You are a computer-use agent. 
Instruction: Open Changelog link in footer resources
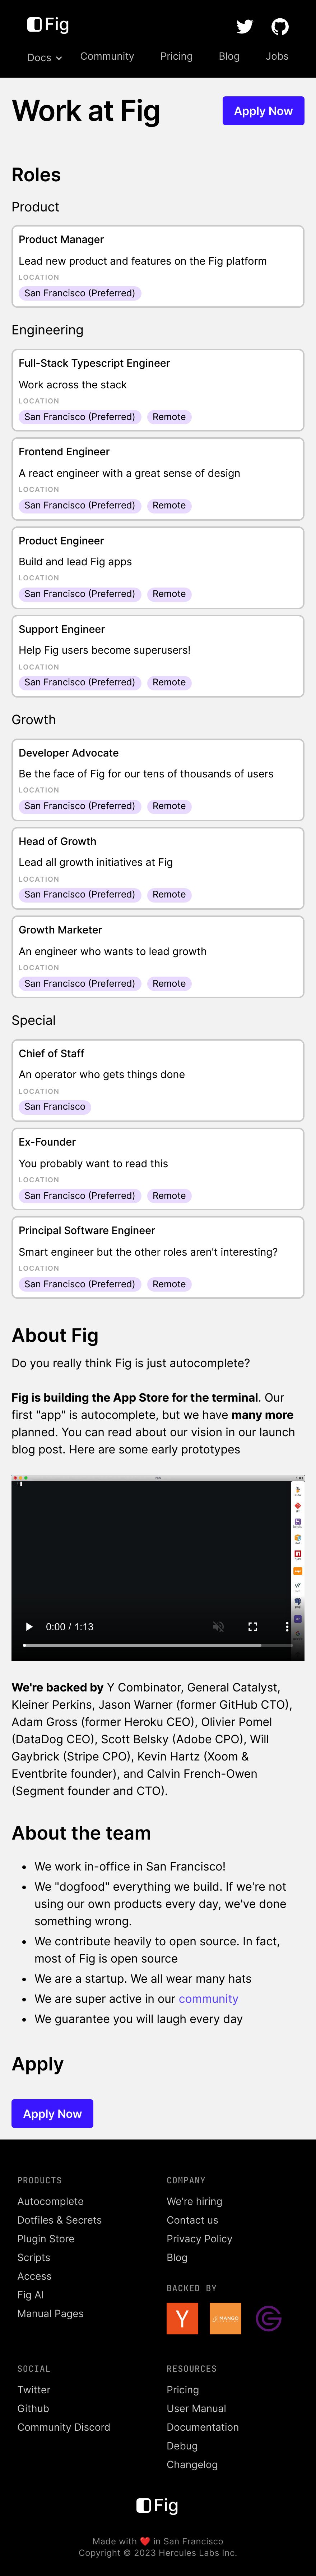point(192,2465)
